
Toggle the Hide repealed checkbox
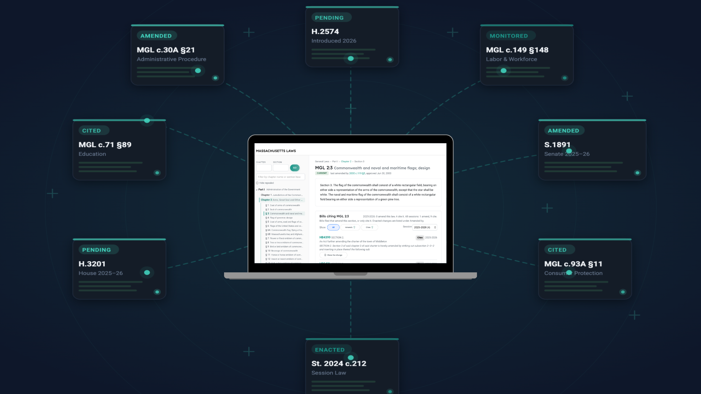coord(257,183)
